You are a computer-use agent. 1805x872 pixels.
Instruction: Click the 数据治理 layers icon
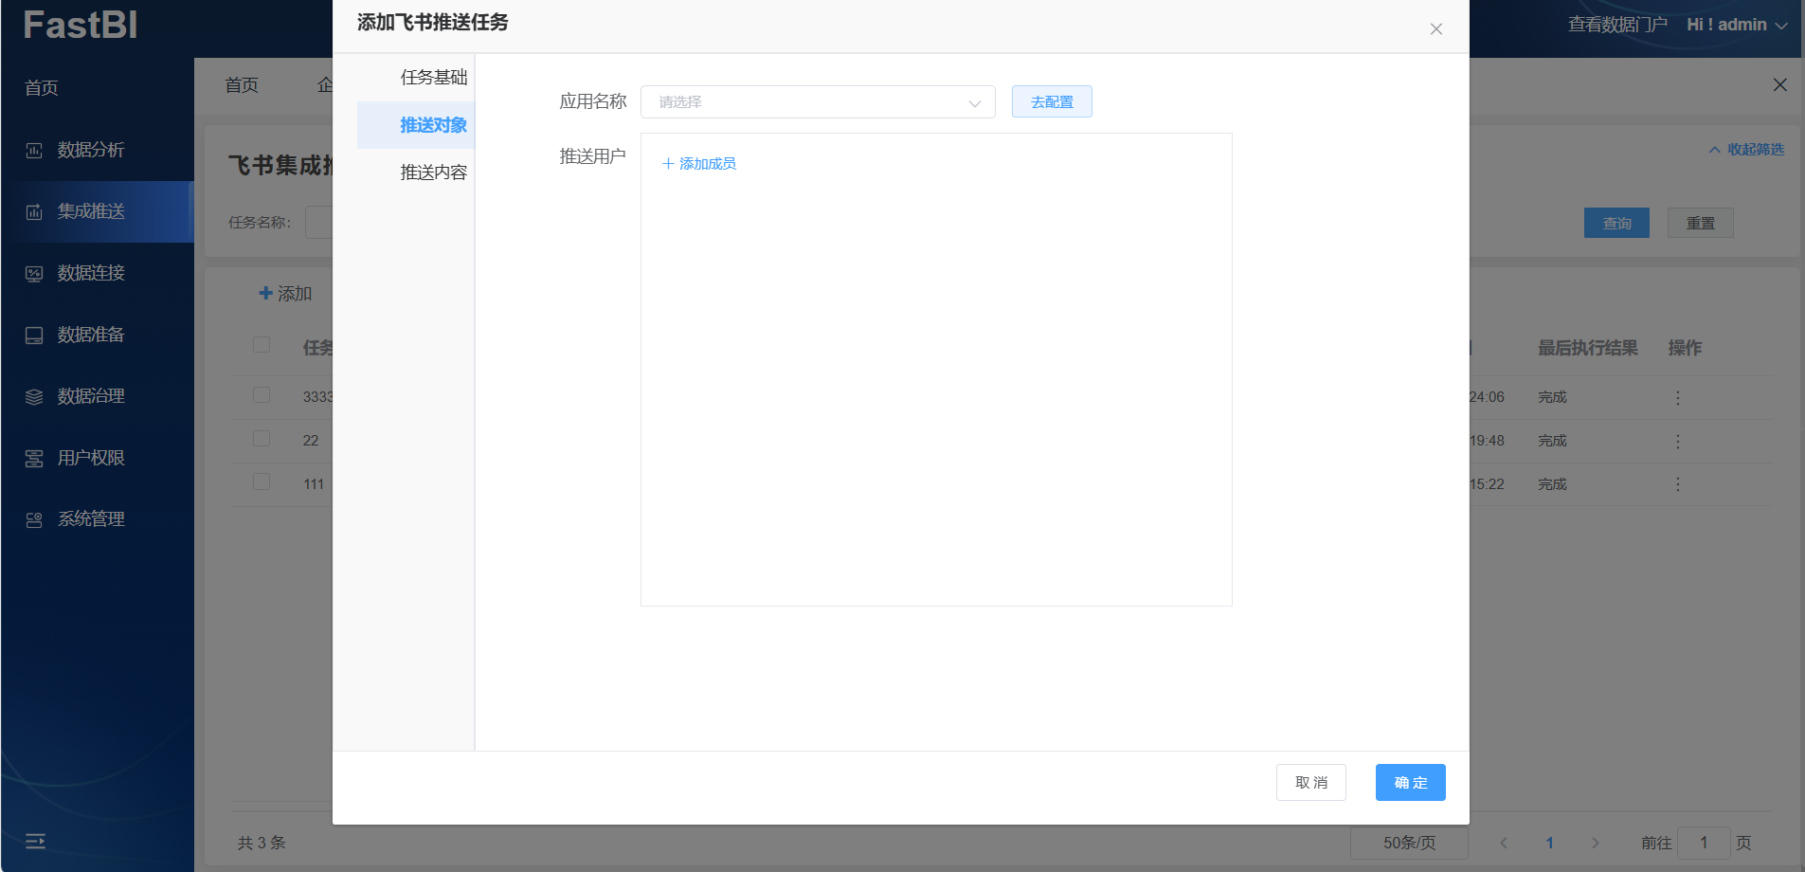click(34, 397)
